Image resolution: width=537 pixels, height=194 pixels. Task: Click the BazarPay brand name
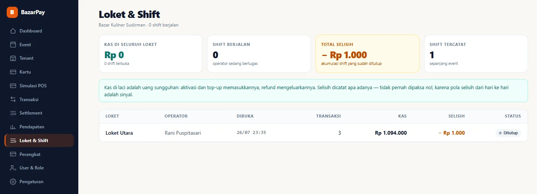[33, 12]
